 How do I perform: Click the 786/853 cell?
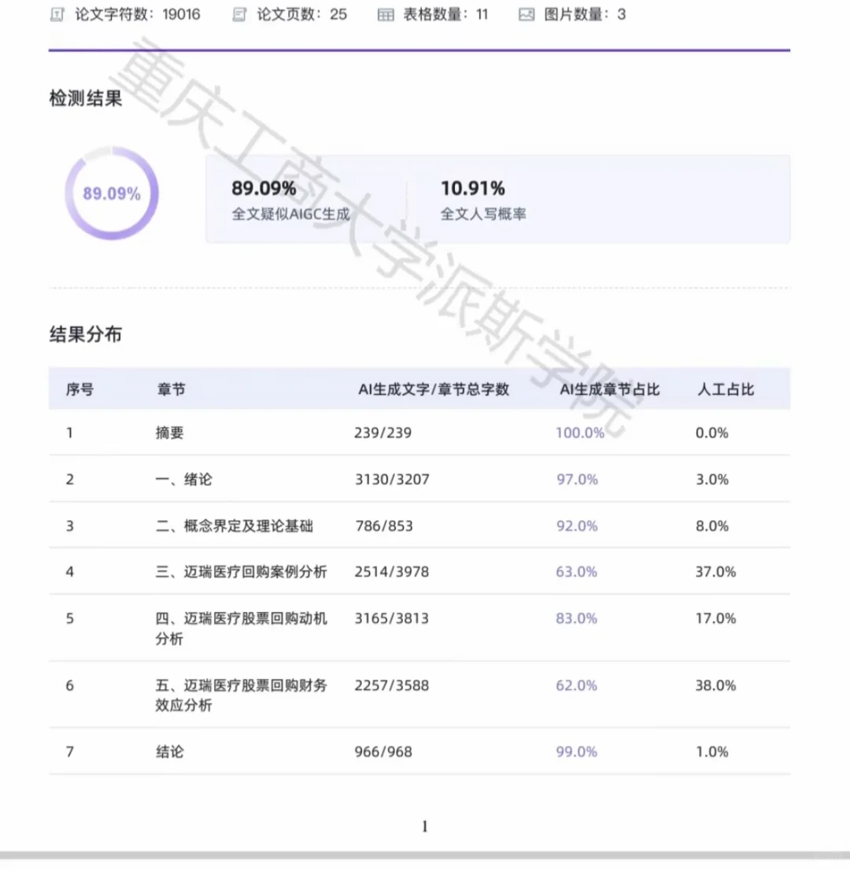(384, 526)
